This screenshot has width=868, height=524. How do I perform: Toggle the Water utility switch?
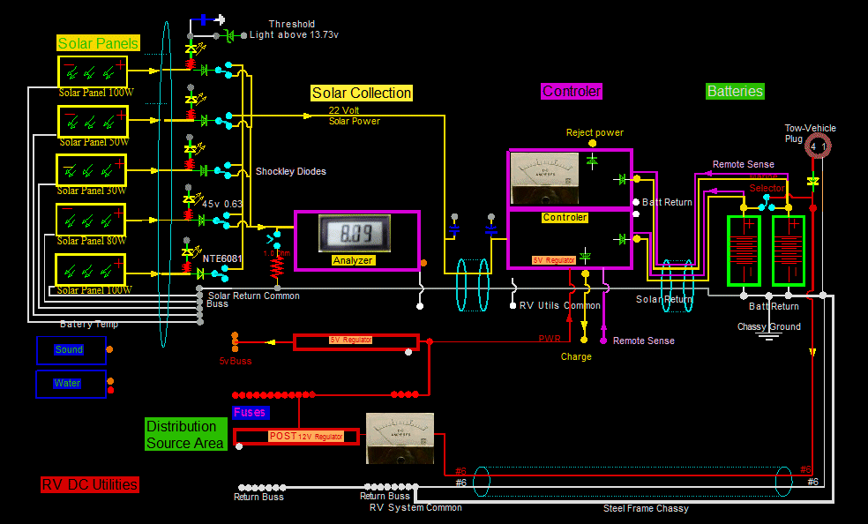(70, 384)
